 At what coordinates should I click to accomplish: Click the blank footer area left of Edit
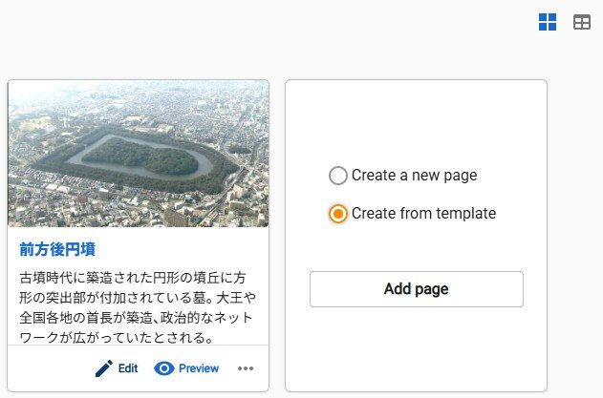(x=48, y=368)
